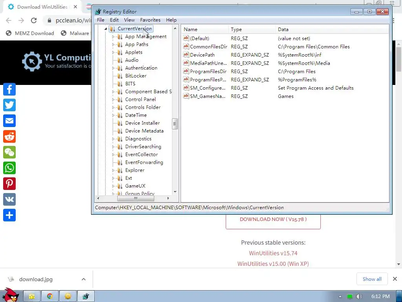Click the blue plus more-sharing icon
This screenshot has height=302, width=402.
[9, 215]
